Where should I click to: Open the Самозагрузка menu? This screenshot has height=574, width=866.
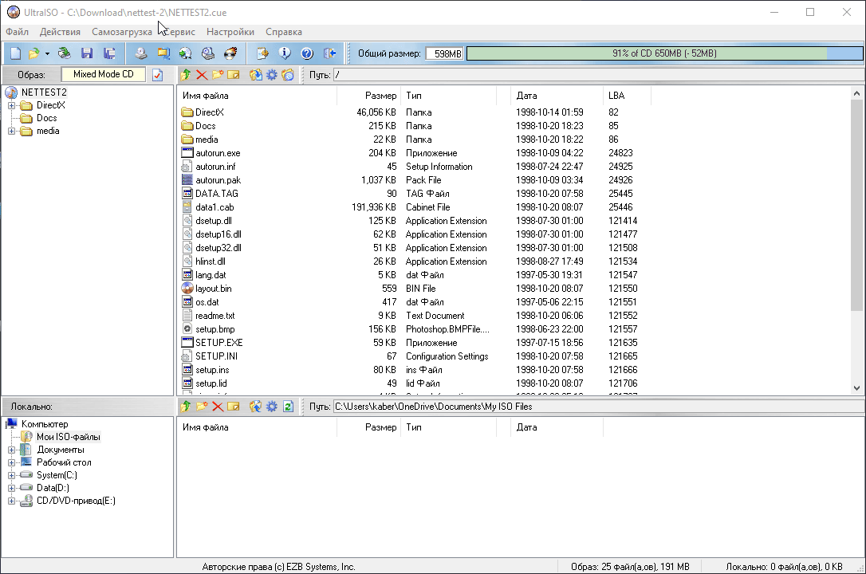click(121, 32)
